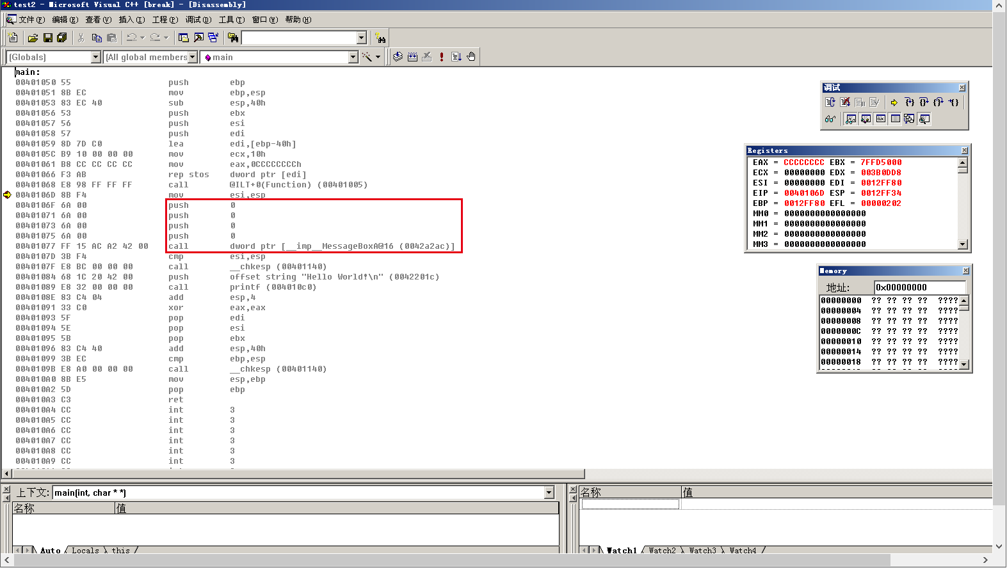This screenshot has width=1007, height=568.
Task: Open the Window List icon
Action: (213, 38)
